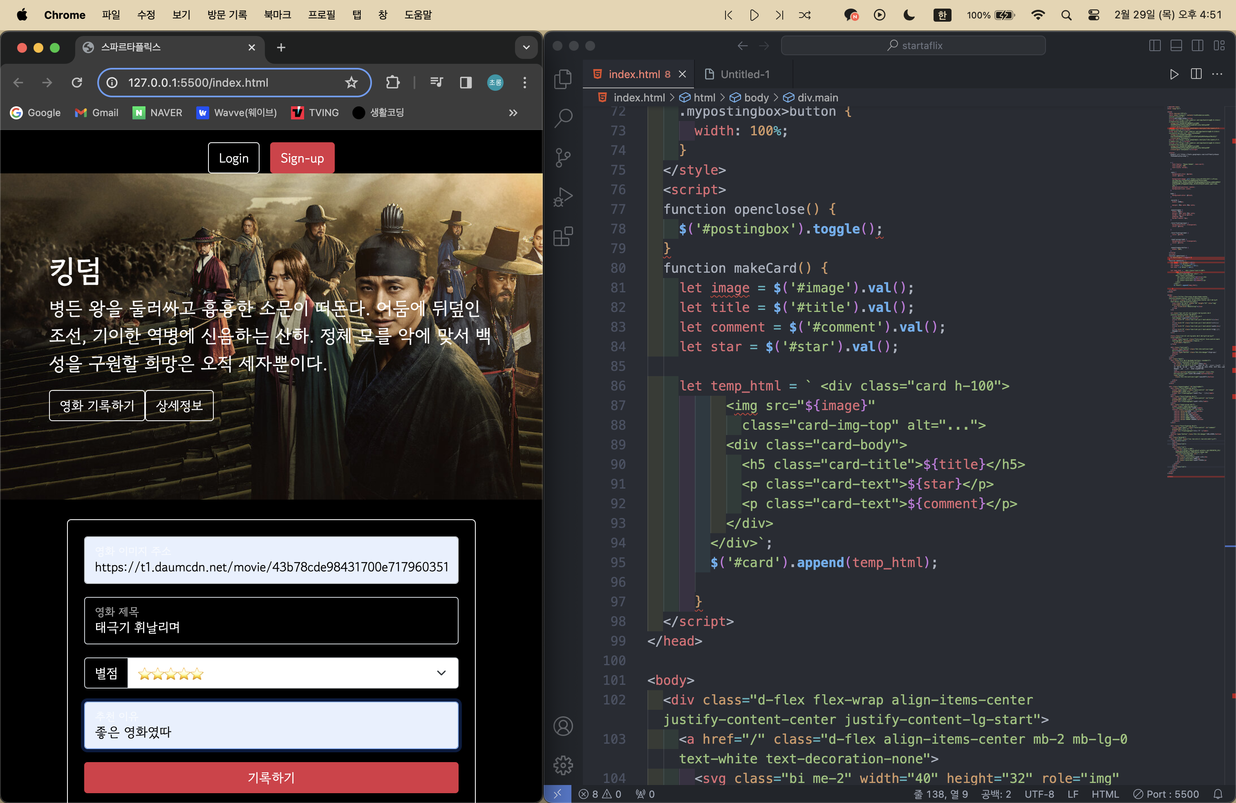Click the 영화 이미지 주소 input field
The width and height of the screenshot is (1236, 803).
click(x=271, y=560)
